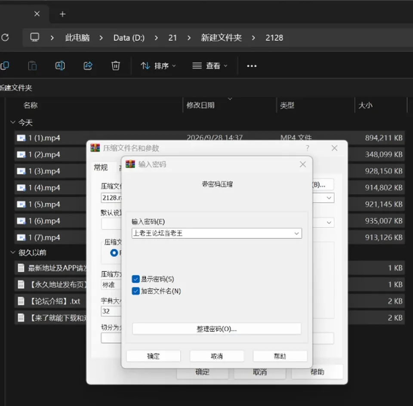Screen dimensions: 413x406
Task: Click the computer monitor icon in address bar
Action: [34, 37]
